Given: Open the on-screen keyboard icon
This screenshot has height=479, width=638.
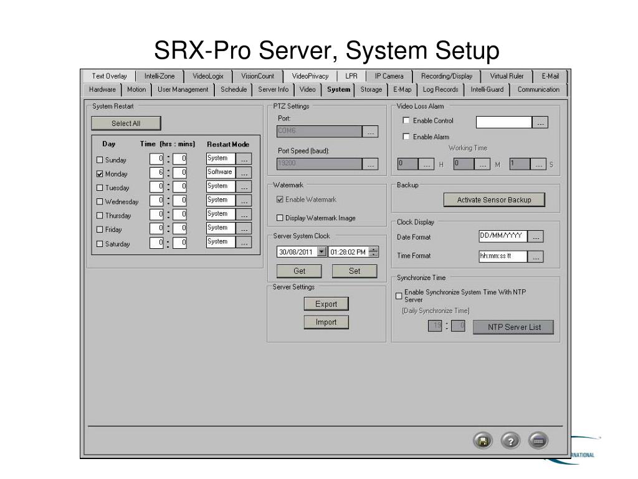Looking at the screenshot, I should click(538, 441).
